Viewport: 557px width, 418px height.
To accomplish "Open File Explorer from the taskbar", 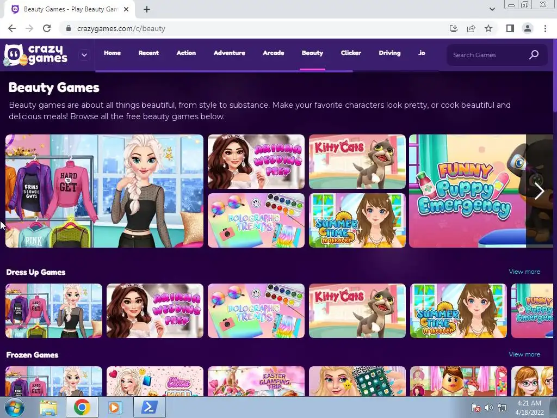I will 48,408.
